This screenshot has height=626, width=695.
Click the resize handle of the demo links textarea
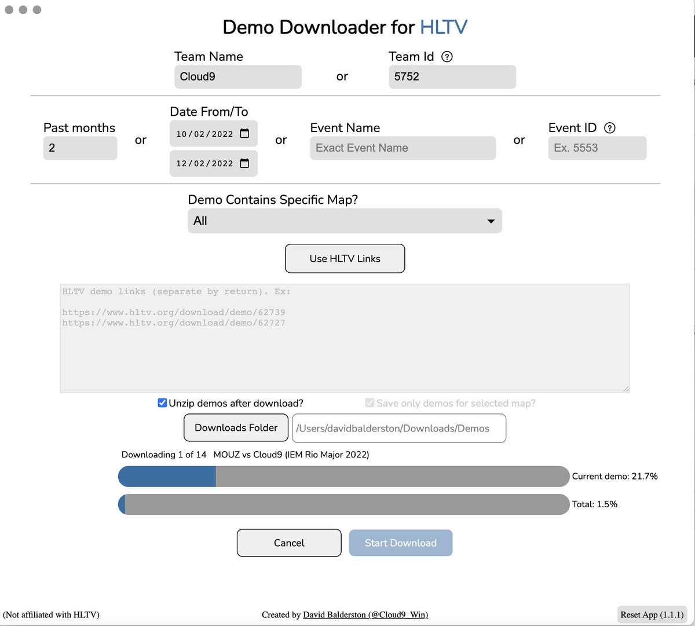tap(626, 389)
